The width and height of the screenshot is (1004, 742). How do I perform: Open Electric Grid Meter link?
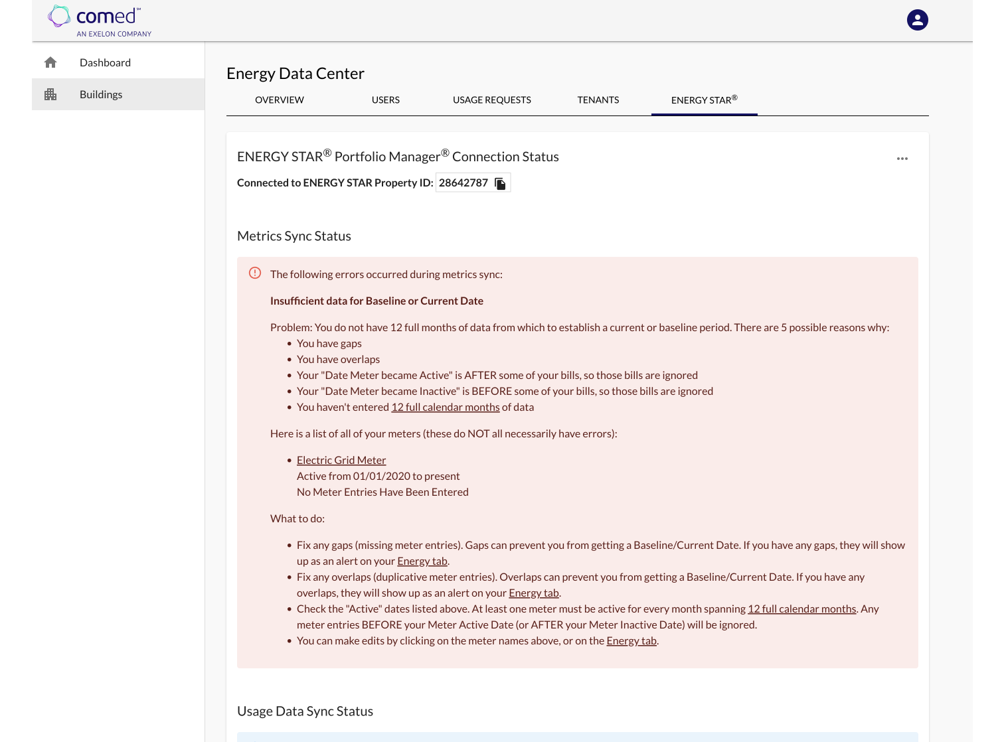click(x=341, y=460)
